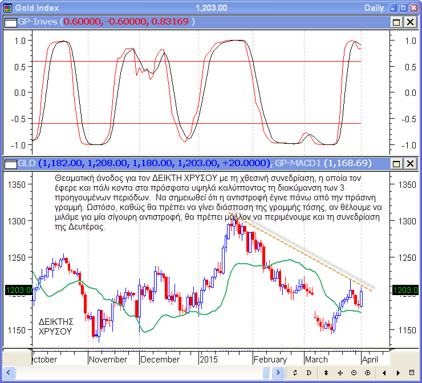Click the 1,203.00 value in title bar

(x=211, y=8)
